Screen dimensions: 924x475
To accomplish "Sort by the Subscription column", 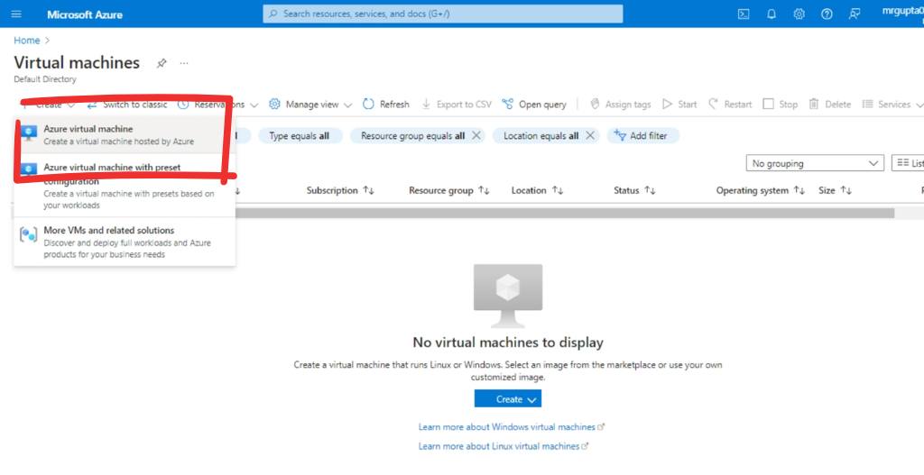I will click(339, 190).
